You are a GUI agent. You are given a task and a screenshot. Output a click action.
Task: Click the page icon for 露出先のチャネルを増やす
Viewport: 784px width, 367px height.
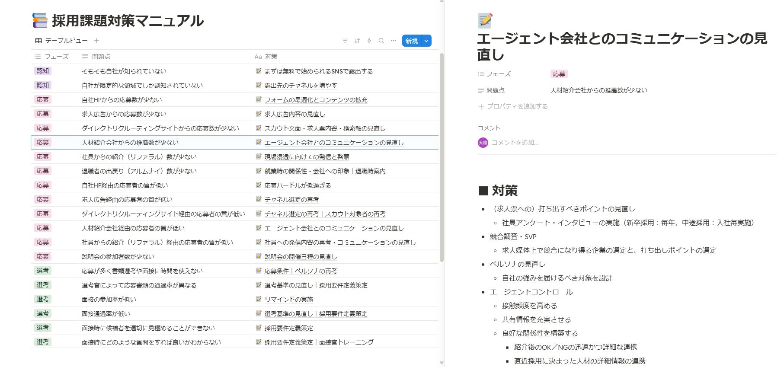[x=259, y=85]
